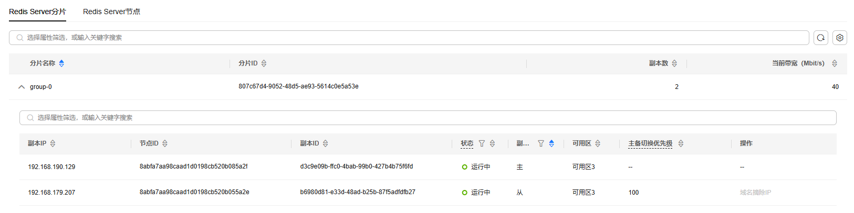Open the 状态 column filter funnel icon
This screenshot has width=854, height=213.
click(x=482, y=143)
